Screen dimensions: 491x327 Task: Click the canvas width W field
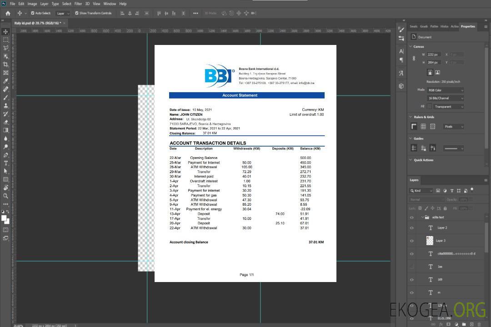pyautogui.click(x=434, y=54)
